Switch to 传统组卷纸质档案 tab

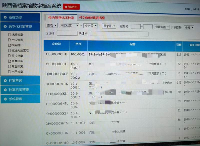click(61, 18)
